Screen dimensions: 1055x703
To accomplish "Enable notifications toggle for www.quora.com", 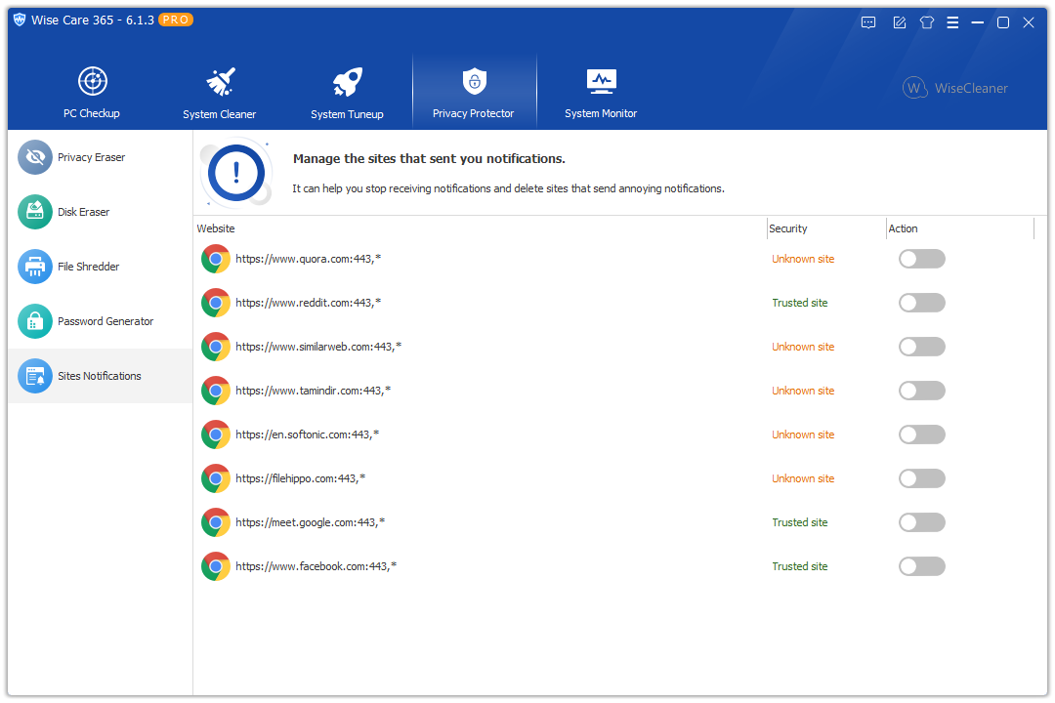I will click(921, 259).
